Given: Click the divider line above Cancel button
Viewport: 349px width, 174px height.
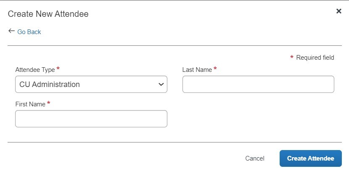Looking at the screenshot, I should point(174,142).
